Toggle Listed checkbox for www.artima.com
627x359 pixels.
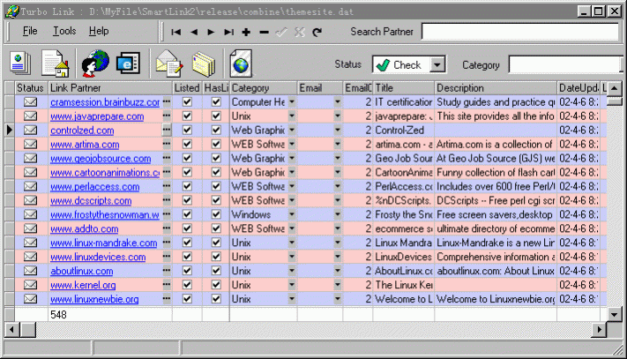[187, 145]
